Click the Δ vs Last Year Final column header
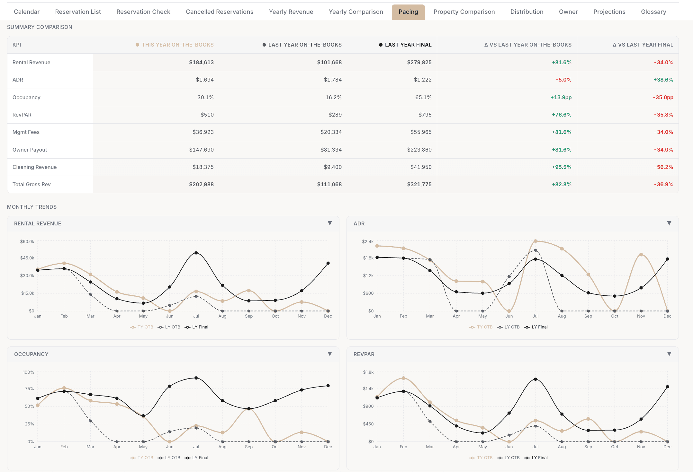The width and height of the screenshot is (693, 472). point(643,45)
